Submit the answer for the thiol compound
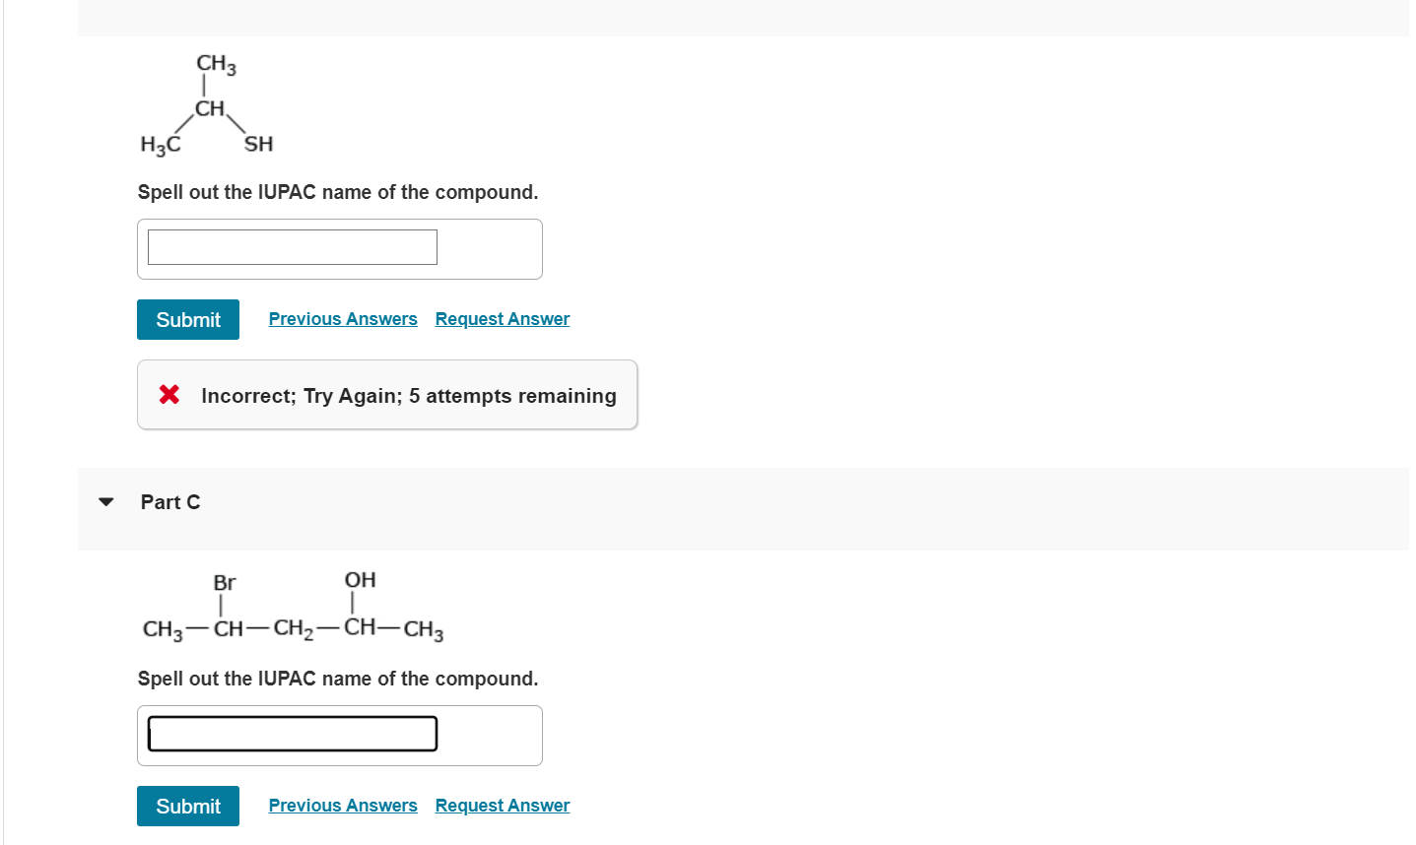Viewport: 1416px width, 845px height. point(187,319)
